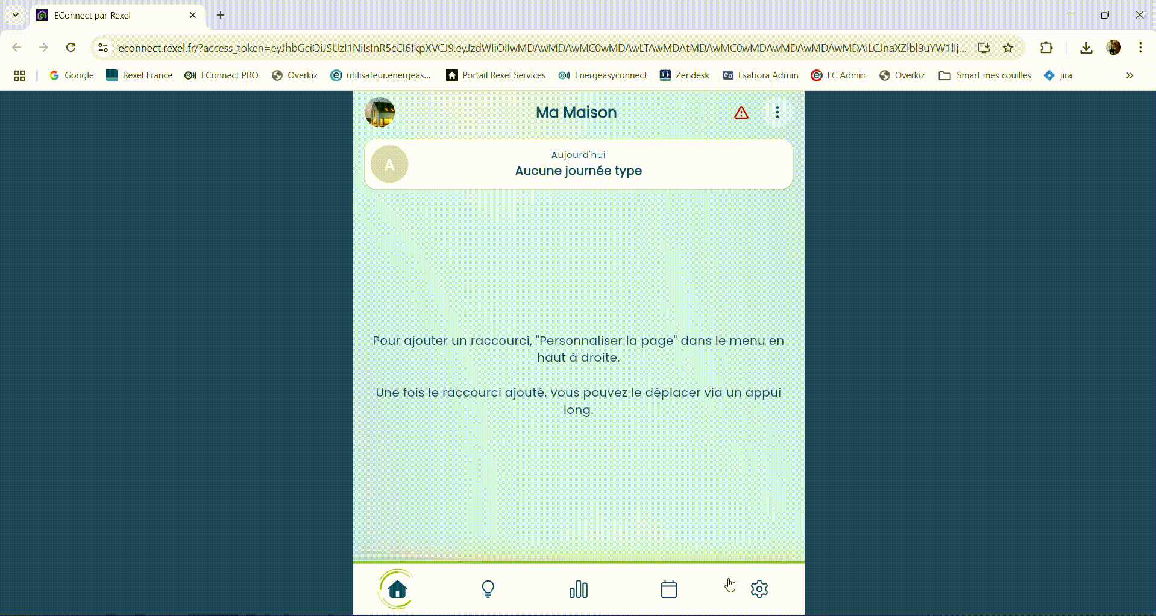
Task: Go back in browser history
Action: click(17, 48)
